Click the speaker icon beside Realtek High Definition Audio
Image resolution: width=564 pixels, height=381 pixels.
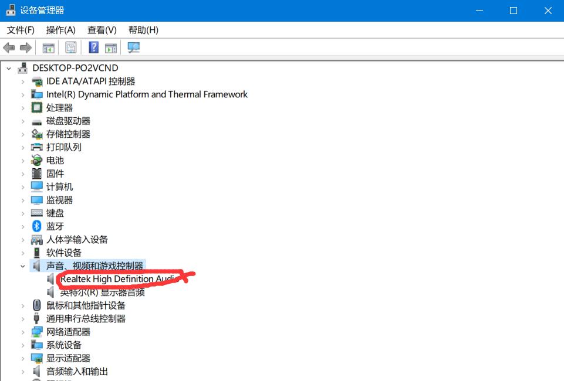tap(50, 278)
